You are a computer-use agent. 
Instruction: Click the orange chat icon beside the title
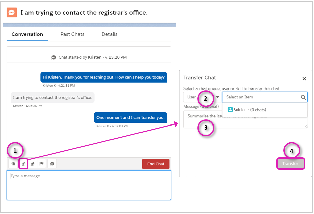click(x=11, y=13)
